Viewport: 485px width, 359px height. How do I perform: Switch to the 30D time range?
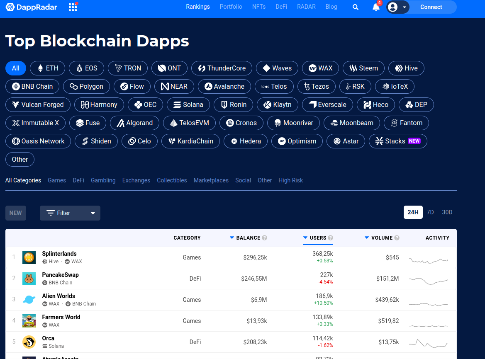pos(447,212)
